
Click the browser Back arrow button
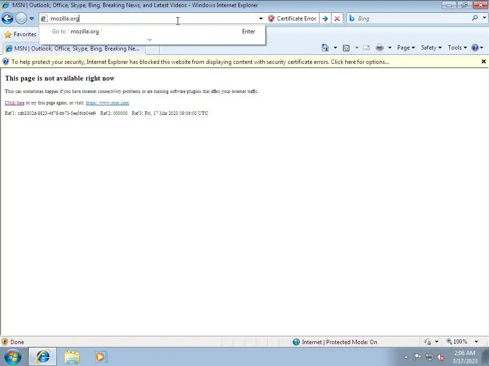click(x=8, y=19)
